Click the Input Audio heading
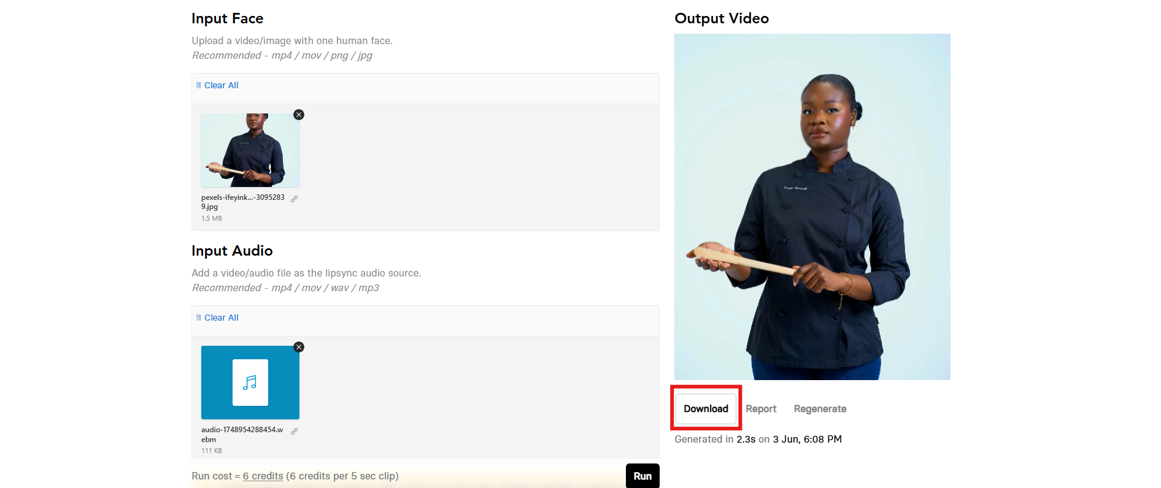The image size is (1161, 488). click(232, 251)
